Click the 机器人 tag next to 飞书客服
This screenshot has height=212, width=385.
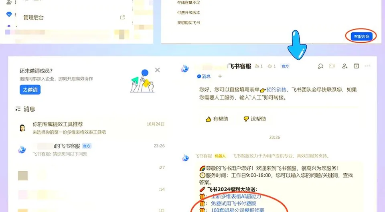[220, 156]
